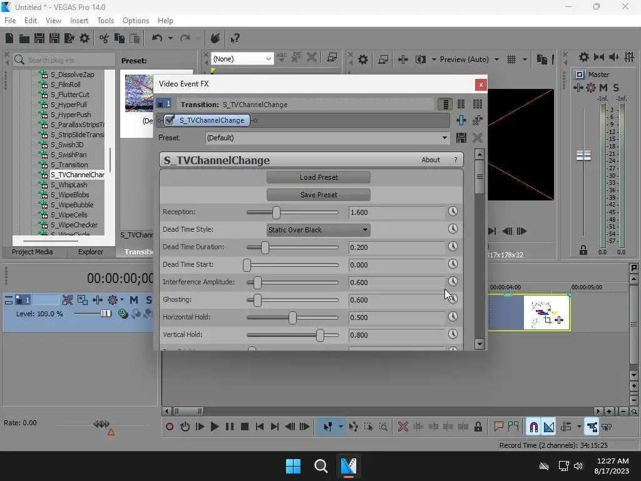Click the Search plug-ins field
This screenshot has height=481, width=641.
click(64, 60)
